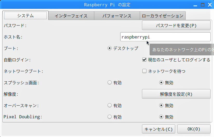The width and height of the screenshot is (214, 137).
Task: Click the パスワードを変更(P) button
Action: click(x=176, y=25)
